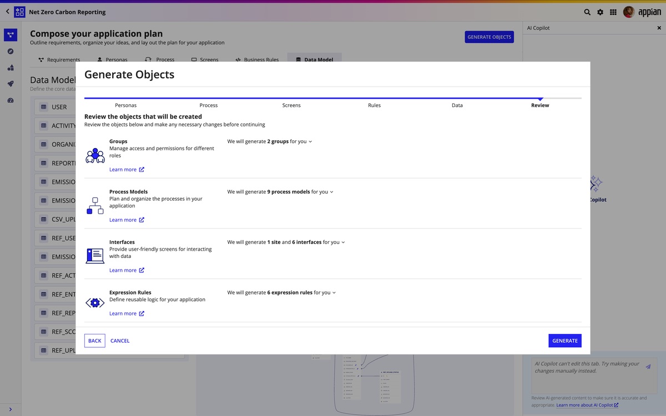The image size is (666, 416).
Task: Click the compass icon in left sidebar
Action: coord(11,52)
